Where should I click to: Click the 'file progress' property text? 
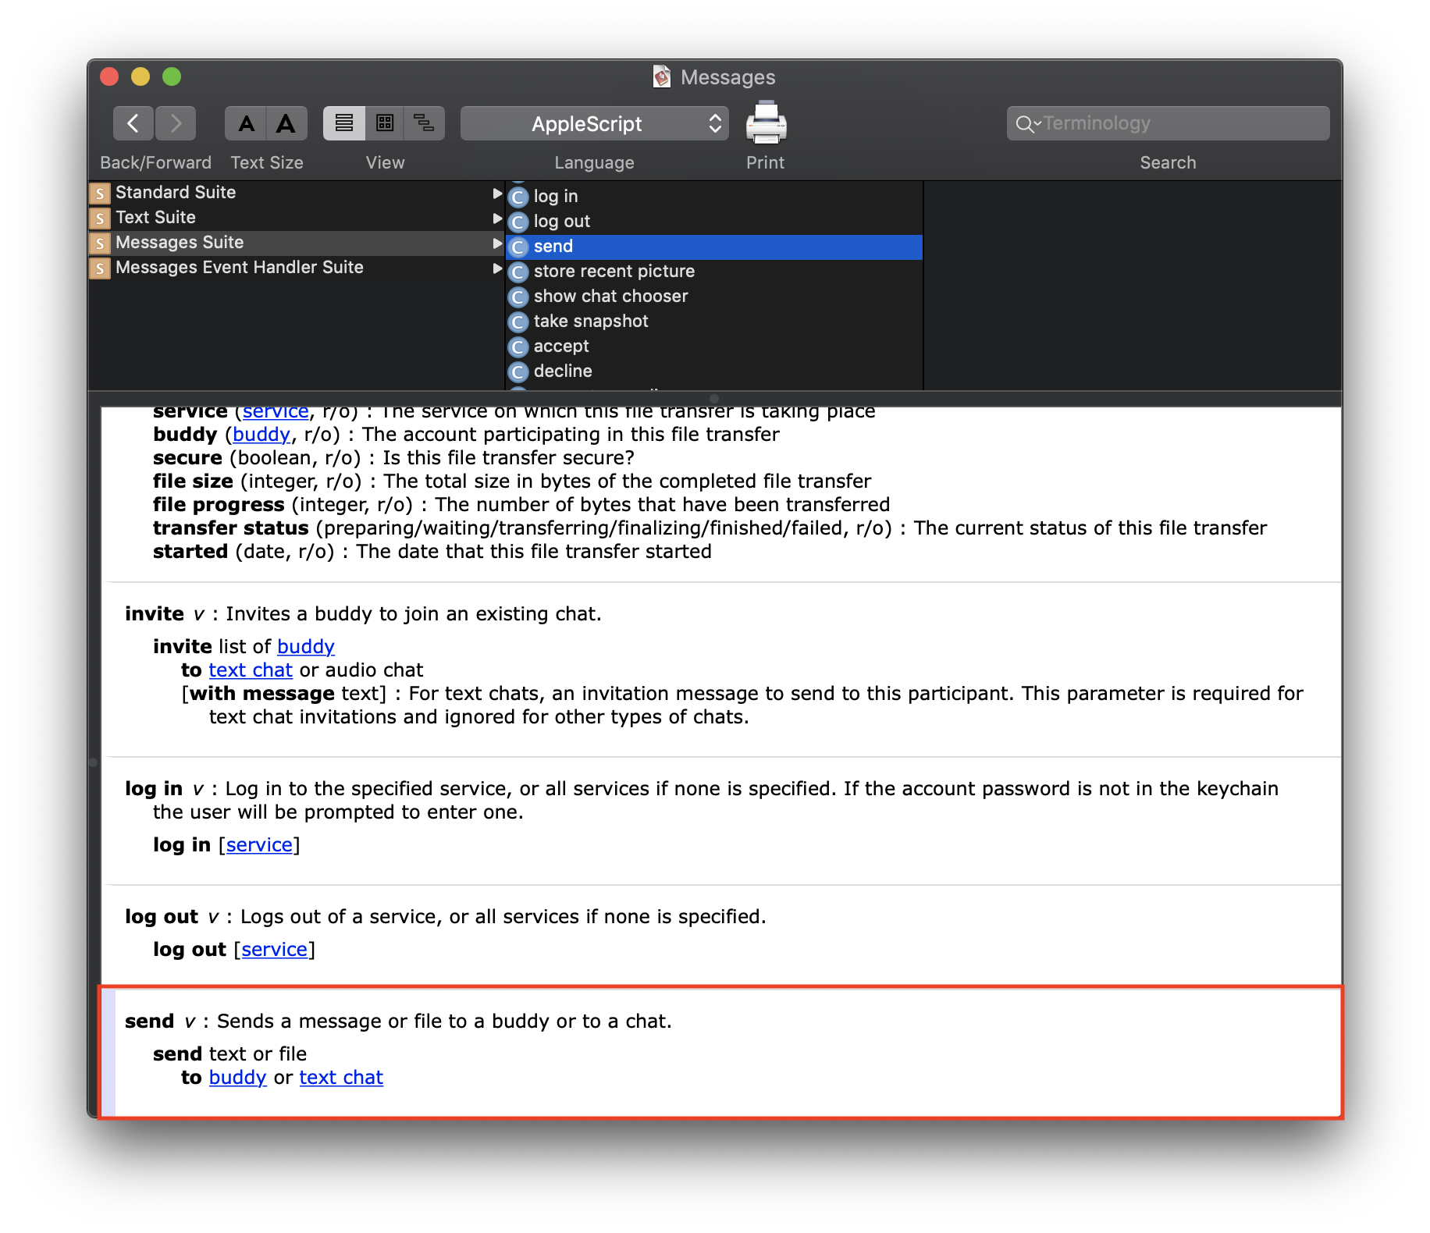(x=219, y=505)
